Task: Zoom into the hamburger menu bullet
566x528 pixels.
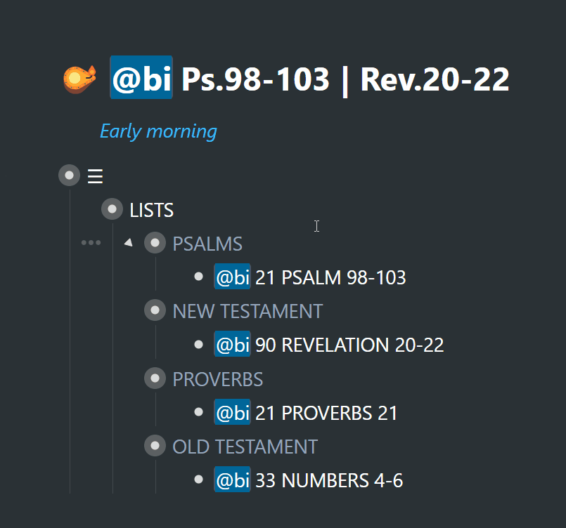Action: tap(69, 176)
